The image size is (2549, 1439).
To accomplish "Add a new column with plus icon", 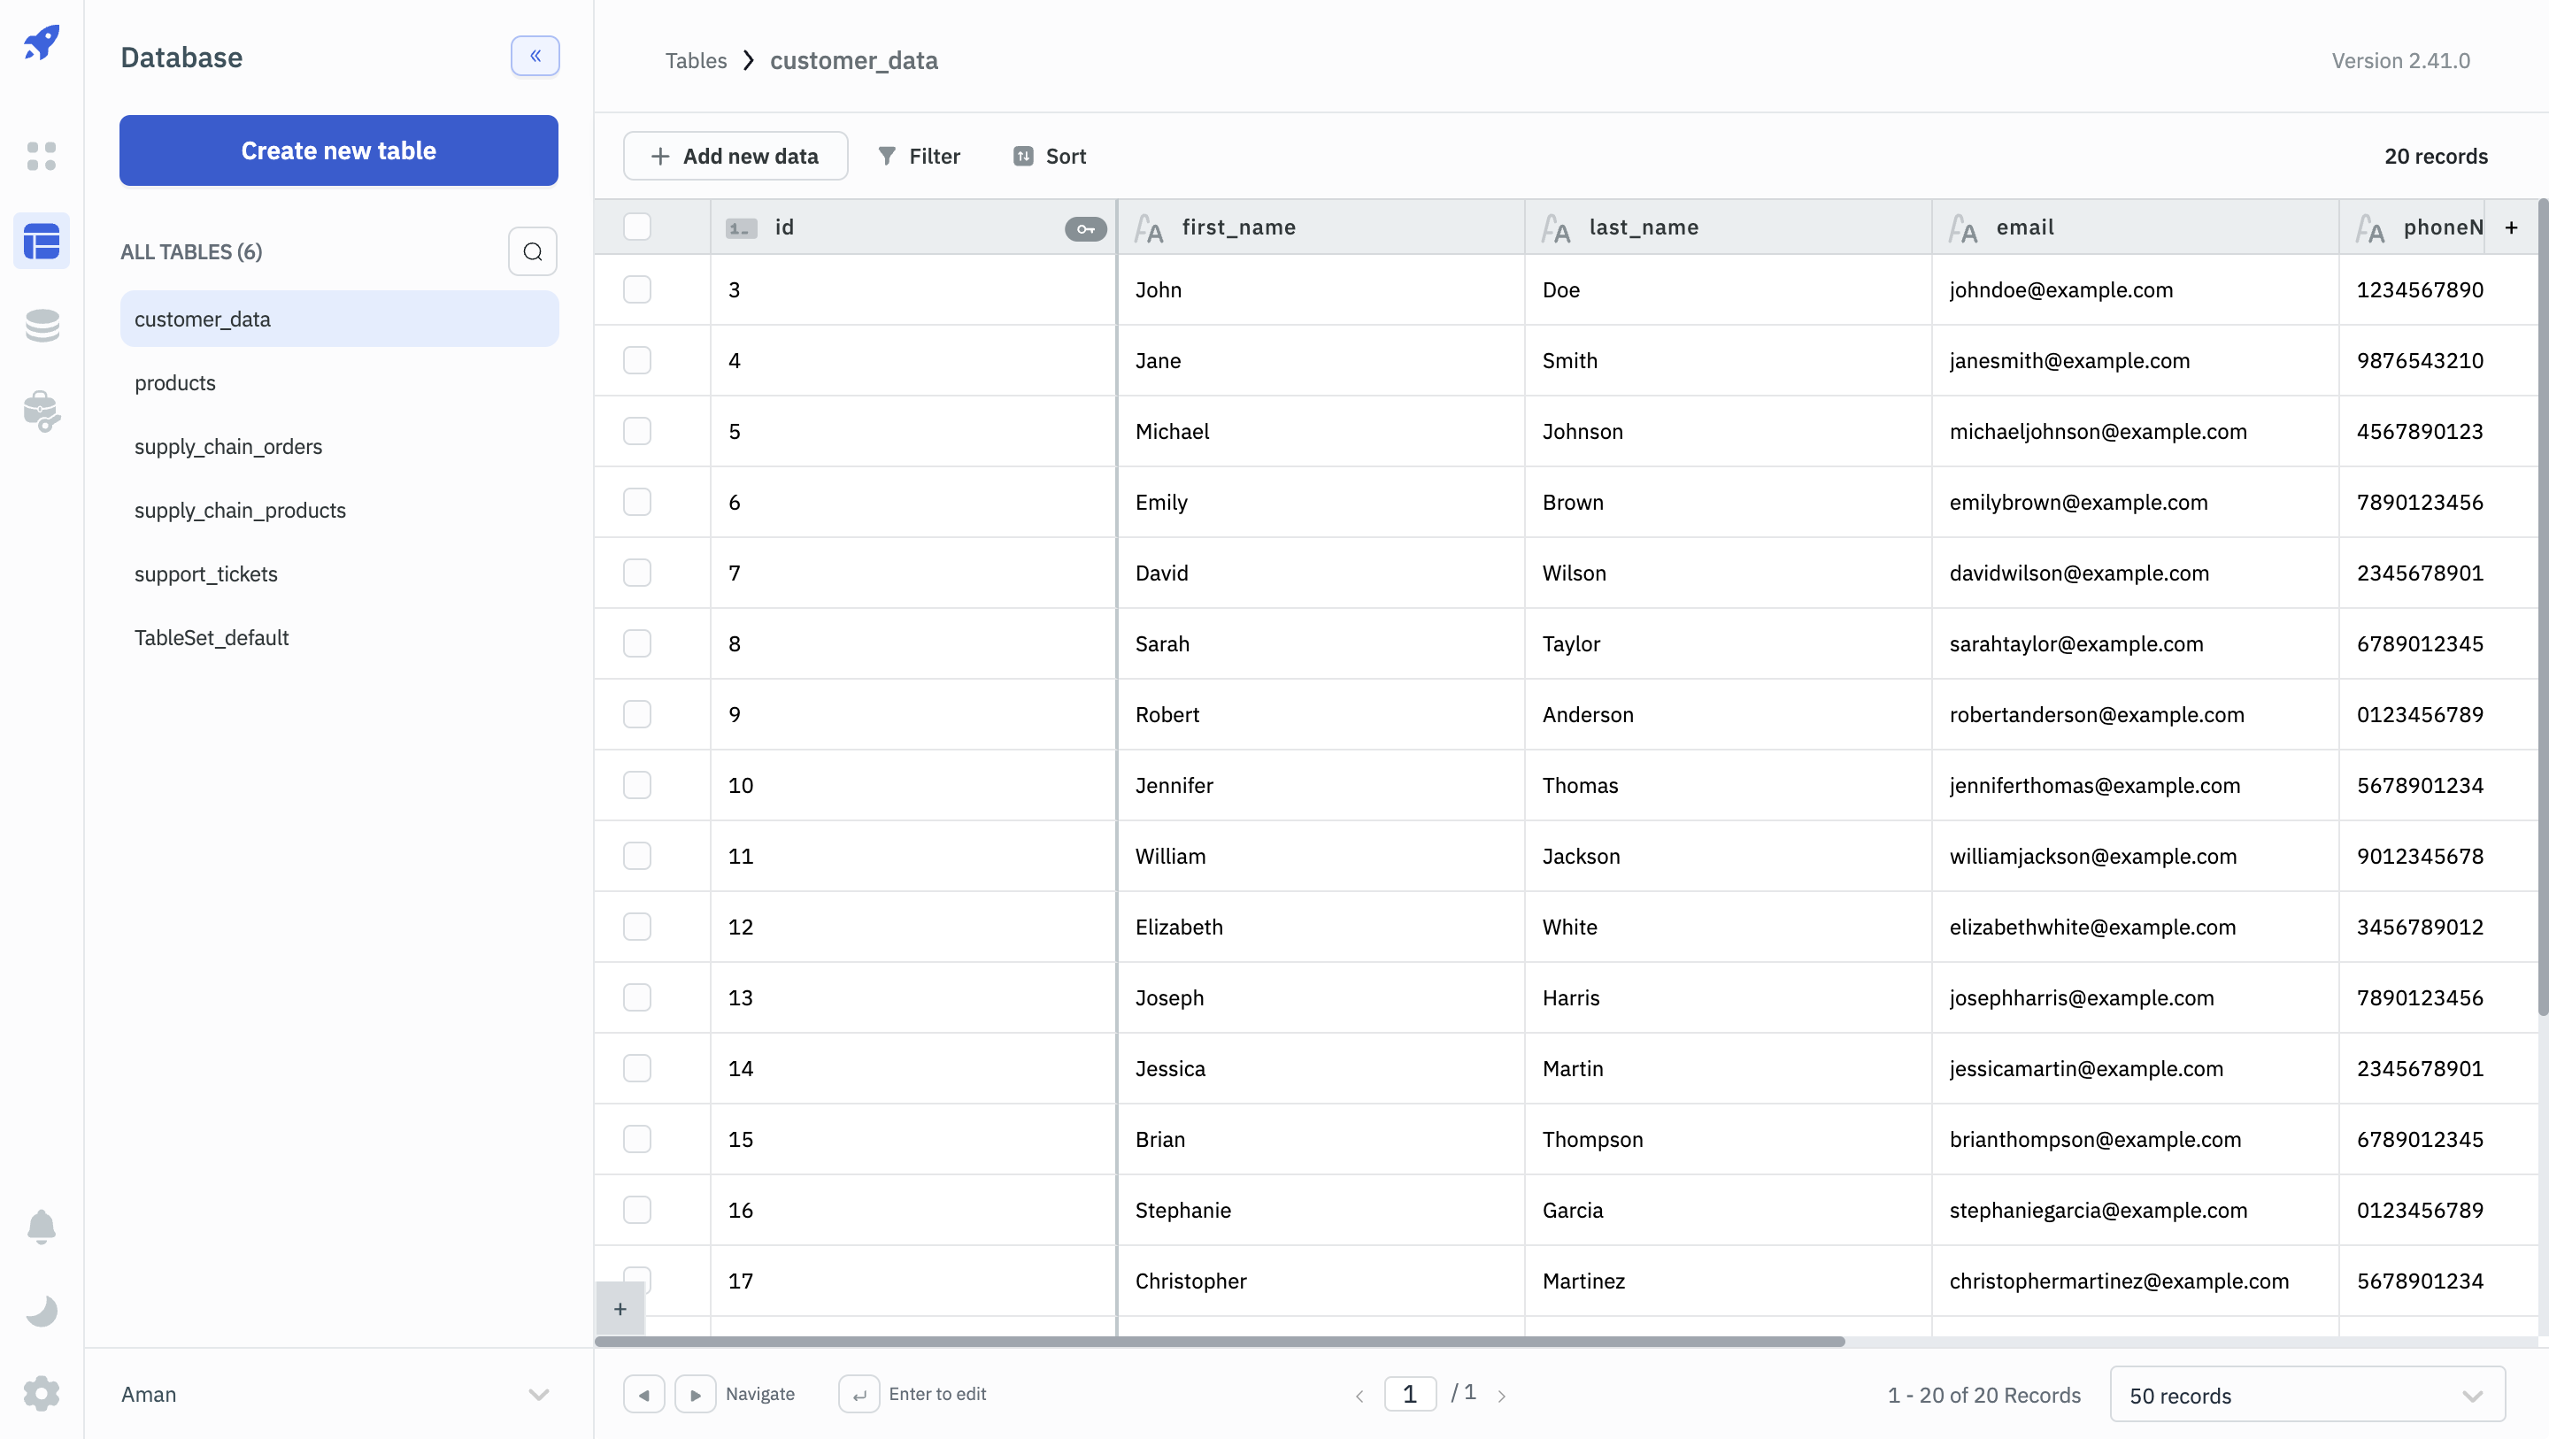I will pyautogui.click(x=2512, y=227).
